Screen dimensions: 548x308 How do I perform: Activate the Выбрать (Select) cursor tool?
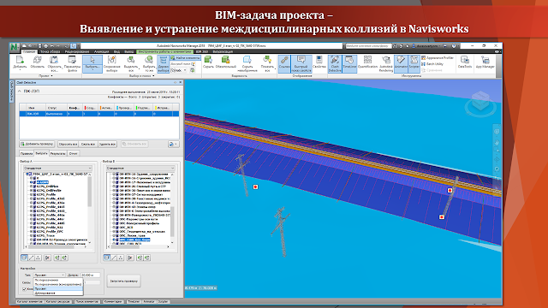92,63
